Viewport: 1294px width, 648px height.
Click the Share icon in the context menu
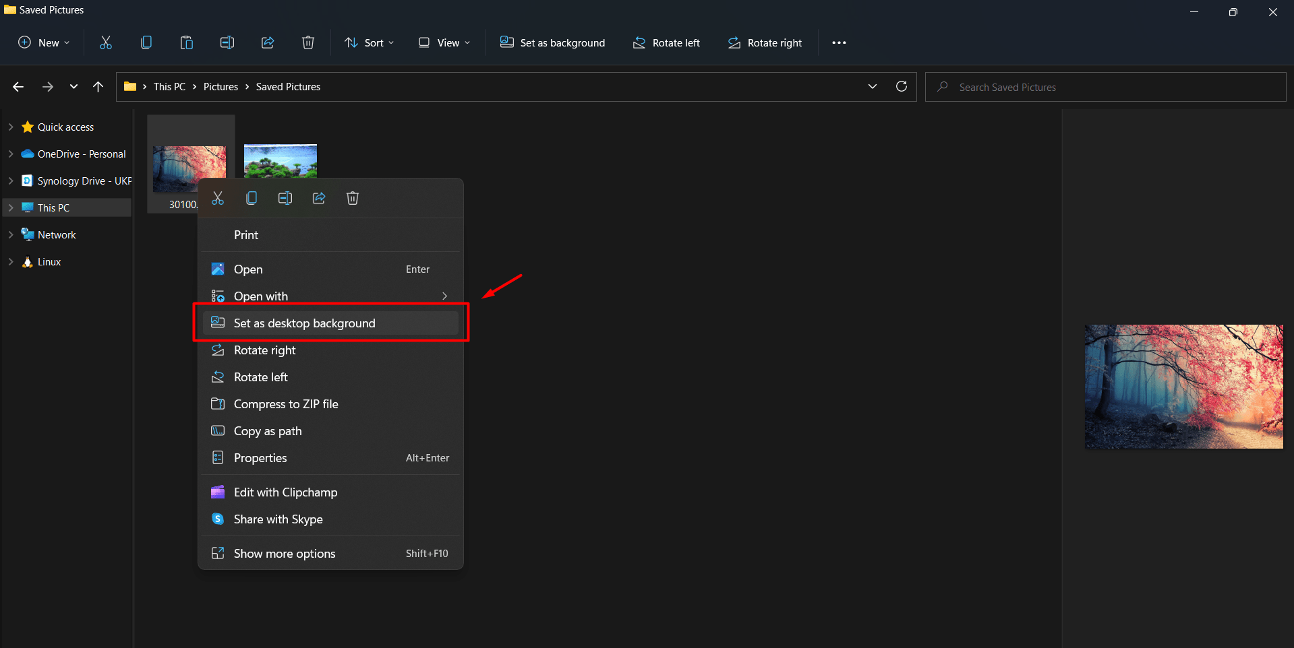319,198
